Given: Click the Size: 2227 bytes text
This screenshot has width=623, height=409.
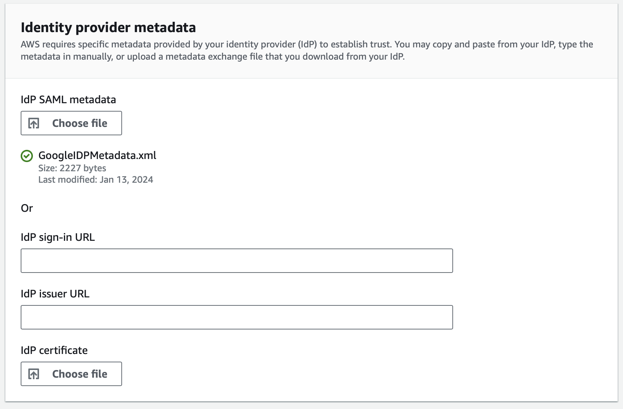Looking at the screenshot, I should [x=72, y=168].
